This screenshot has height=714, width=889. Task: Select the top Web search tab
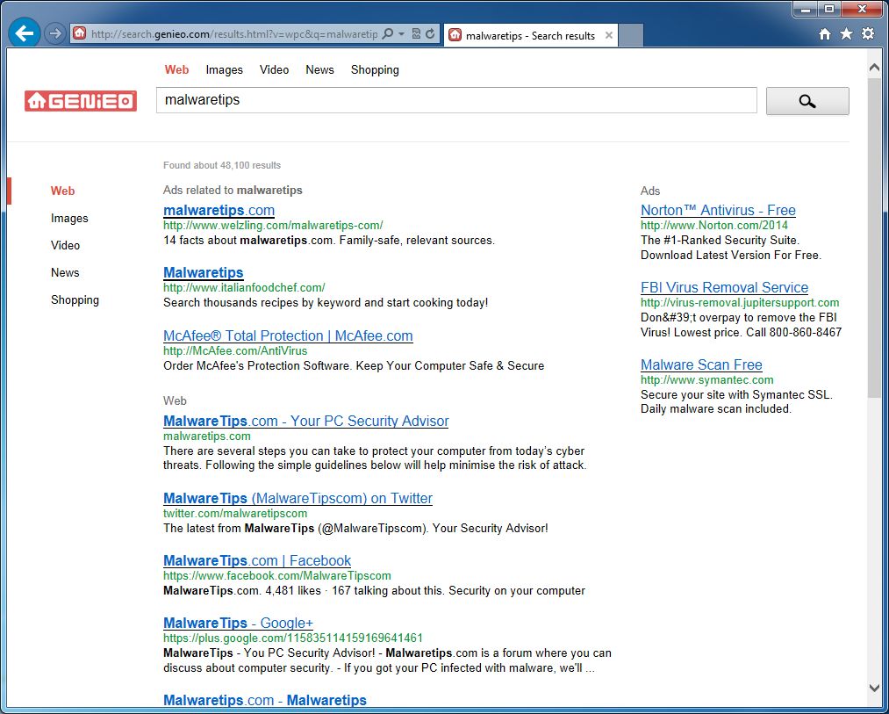177,69
